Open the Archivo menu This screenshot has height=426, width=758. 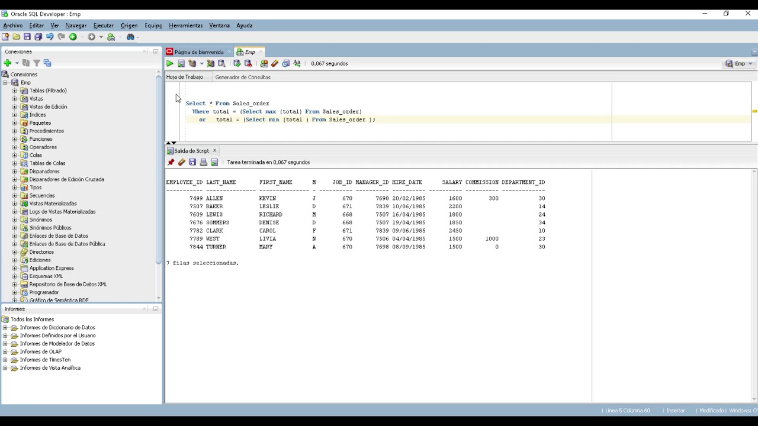[x=13, y=25]
